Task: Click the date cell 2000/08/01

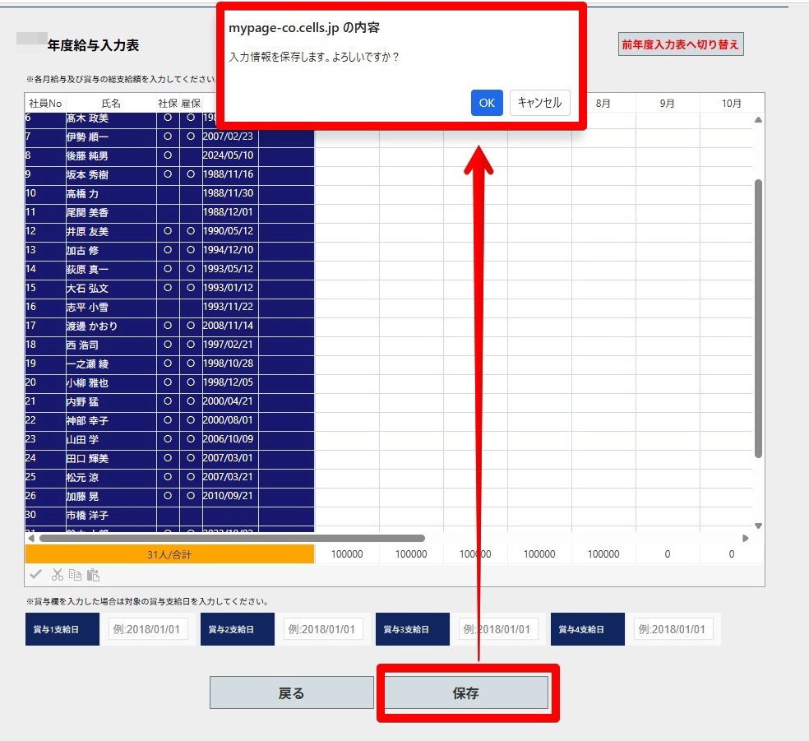Action: (230, 420)
